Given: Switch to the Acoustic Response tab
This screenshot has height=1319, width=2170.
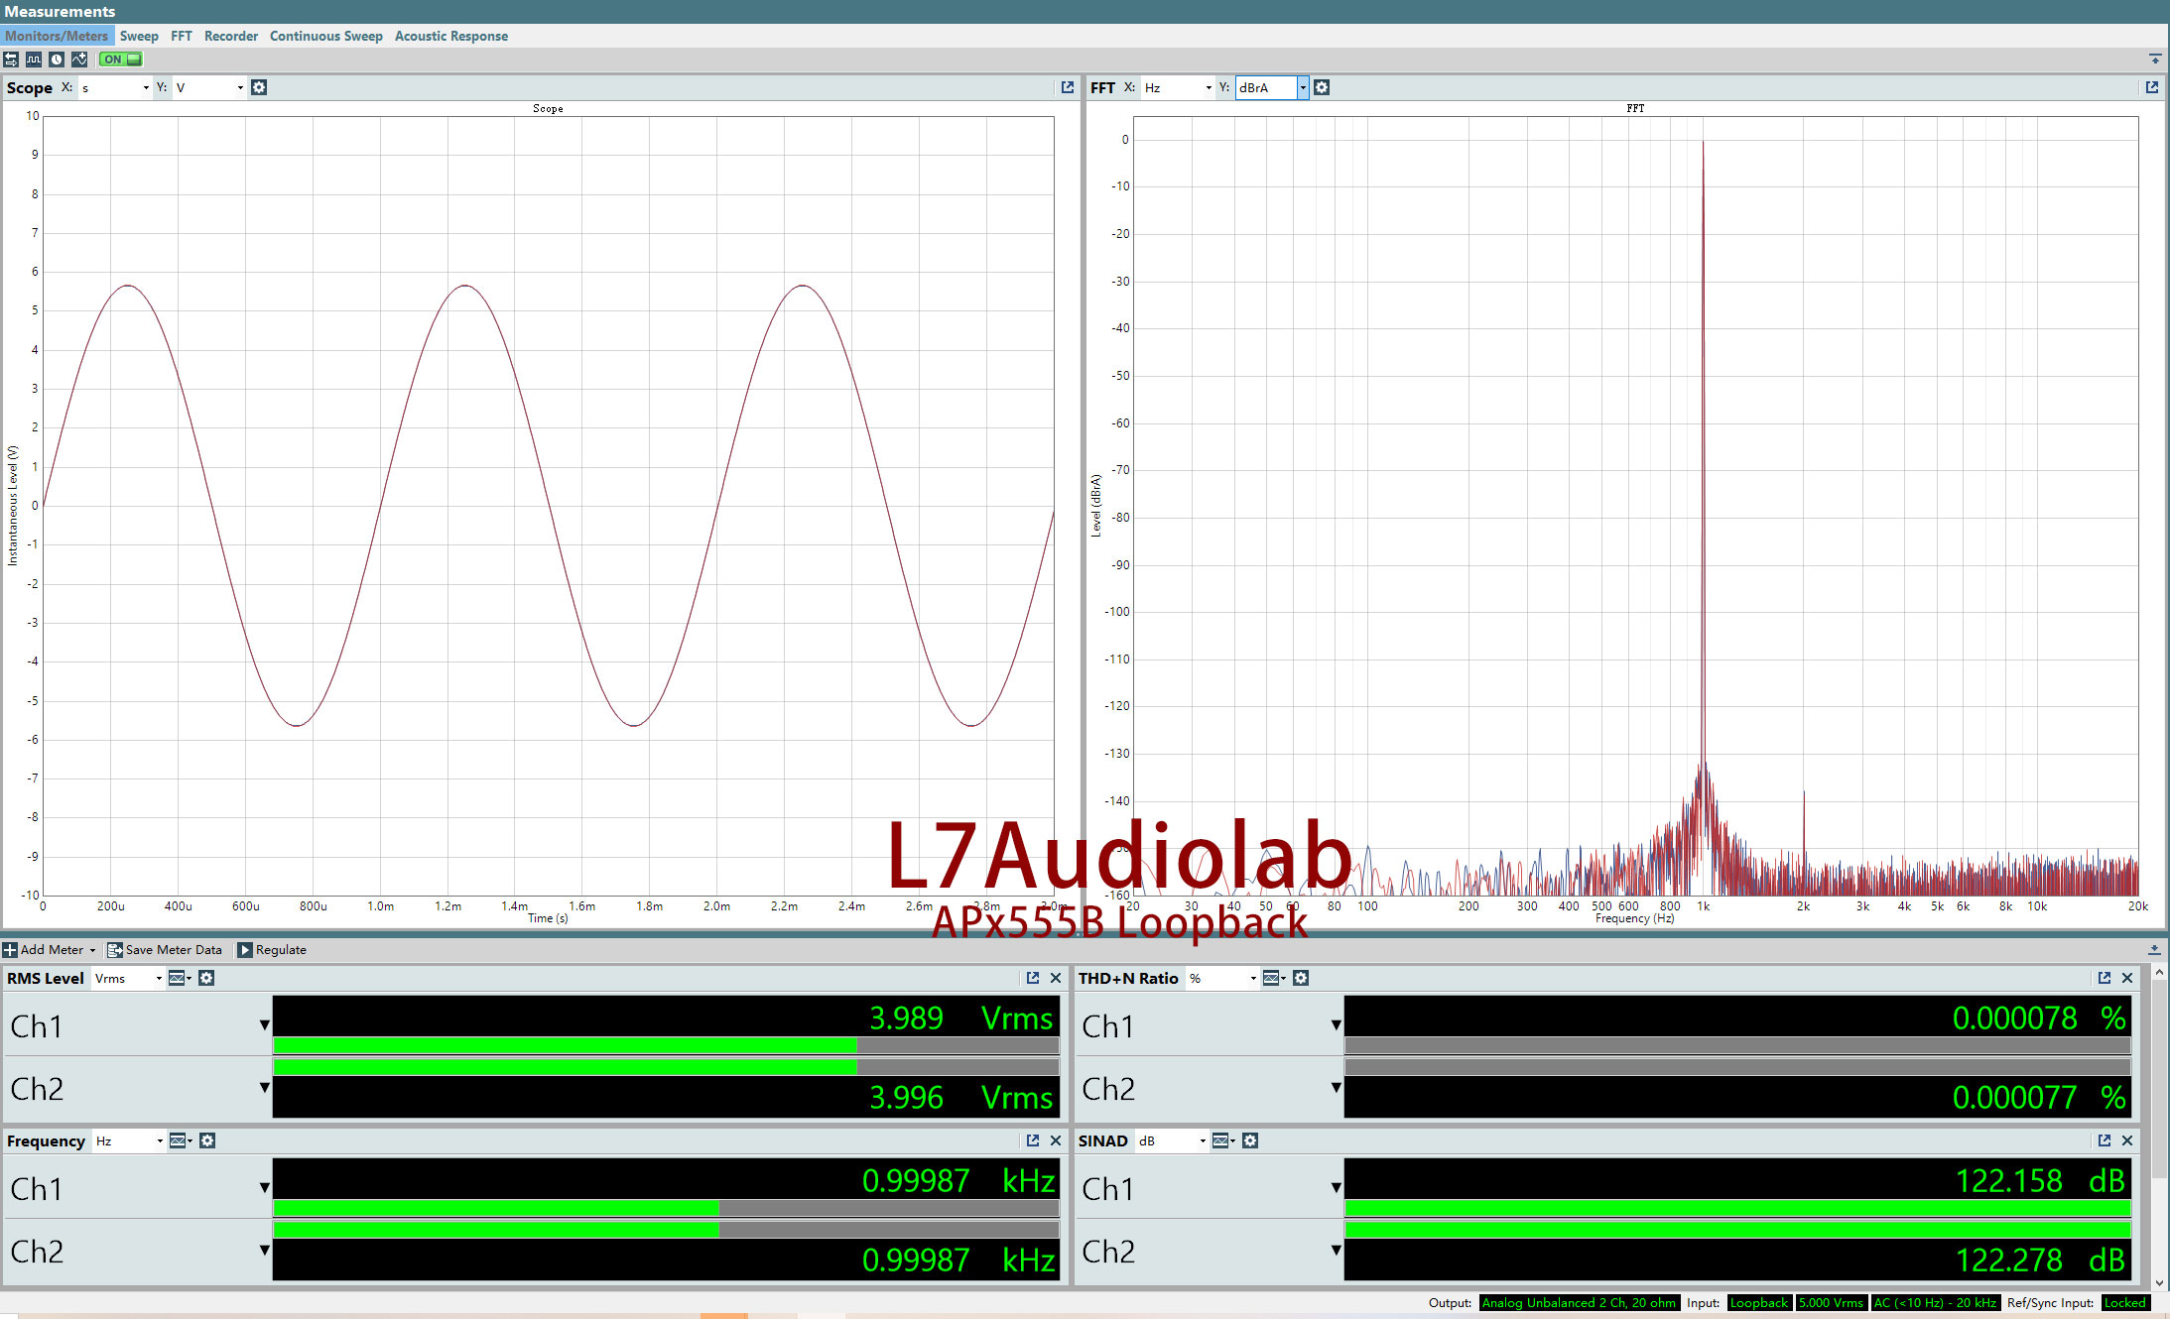Looking at the screenshot, I should [x=450, y=36].
